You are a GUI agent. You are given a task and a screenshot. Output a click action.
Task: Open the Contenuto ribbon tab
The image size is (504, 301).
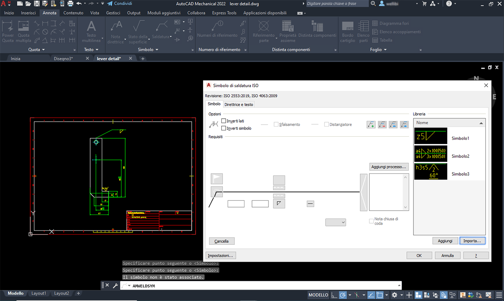point(73,13)
